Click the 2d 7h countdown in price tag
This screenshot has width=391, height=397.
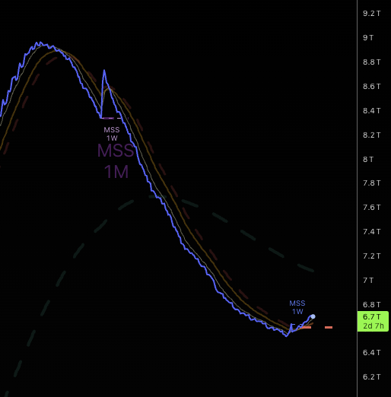pyautogui.click(x=374, y=326)
